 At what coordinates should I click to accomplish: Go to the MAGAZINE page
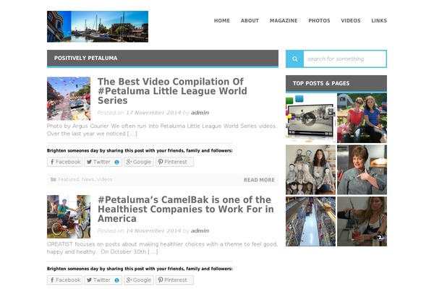coord(284,21)
